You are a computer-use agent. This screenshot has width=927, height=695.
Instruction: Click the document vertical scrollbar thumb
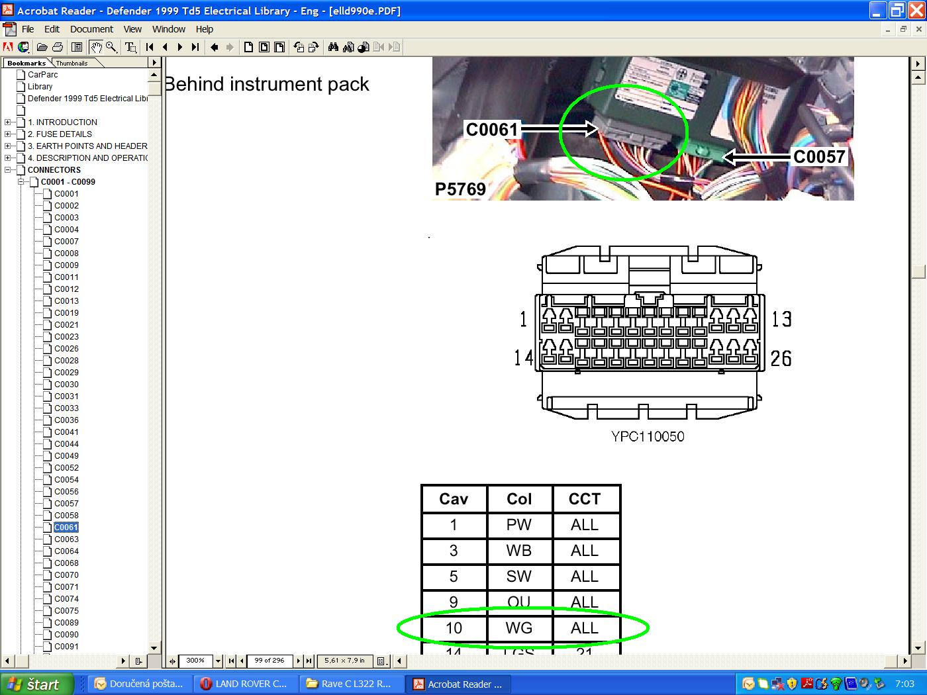(x=918, y=272)
